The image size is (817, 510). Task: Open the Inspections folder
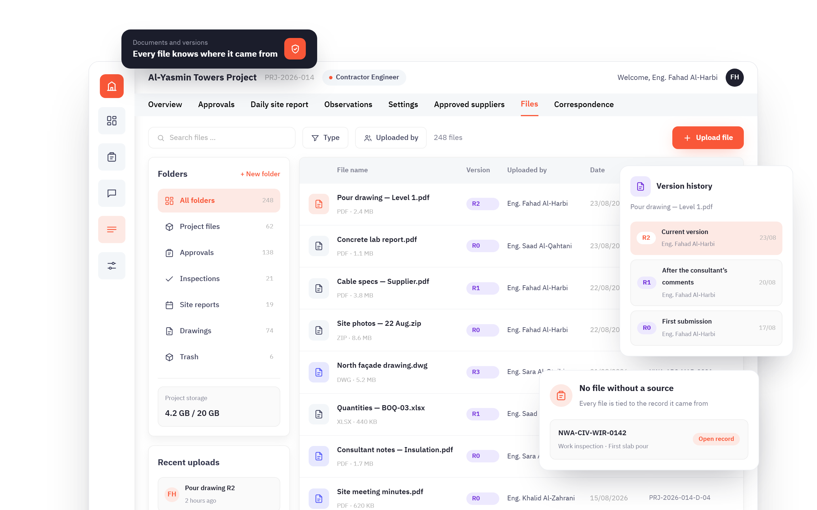(219, 279)
